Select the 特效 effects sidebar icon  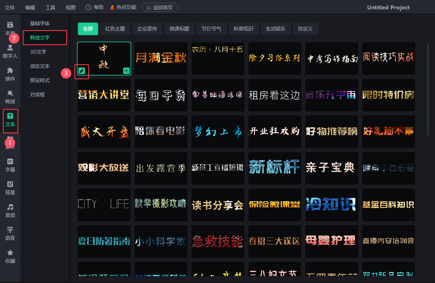click(x=10, y=97)
